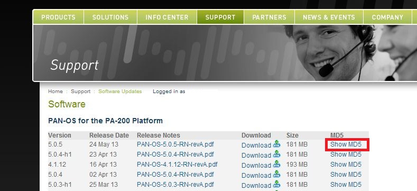The height and width of the screenshot is (191, 417).
Task: Go to Support breadcrumb link
Action: 80,92
